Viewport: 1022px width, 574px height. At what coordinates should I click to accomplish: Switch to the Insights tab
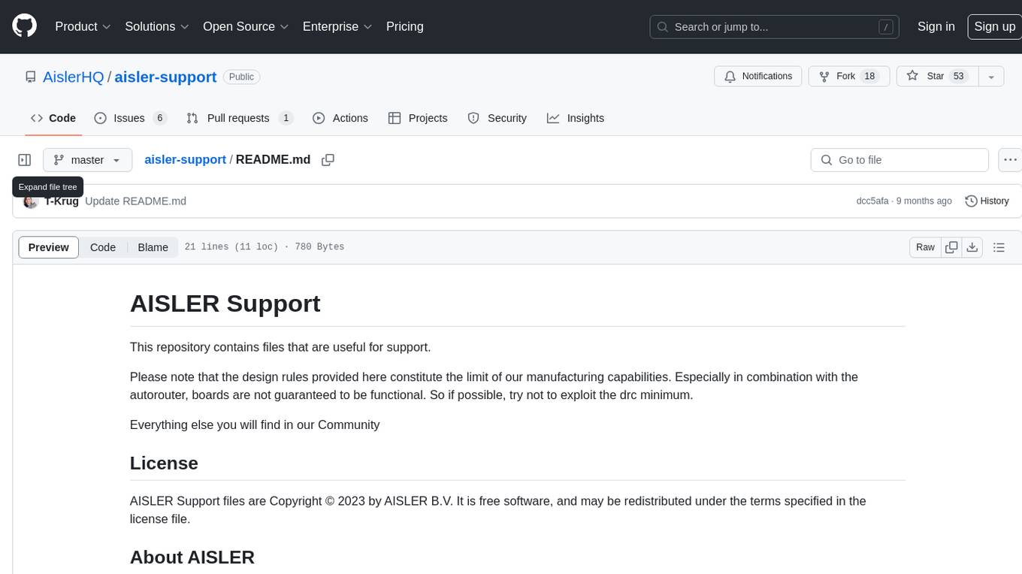tap(576, 118)
